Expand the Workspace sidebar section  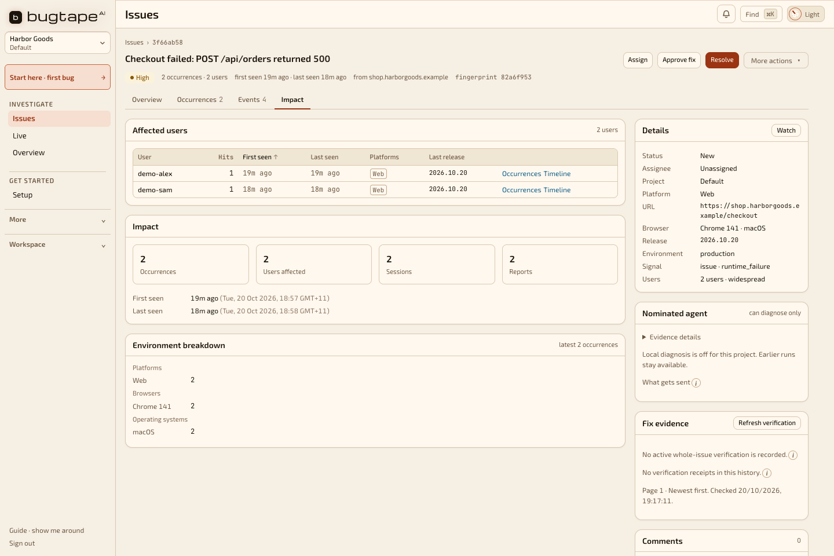(57, 245)
